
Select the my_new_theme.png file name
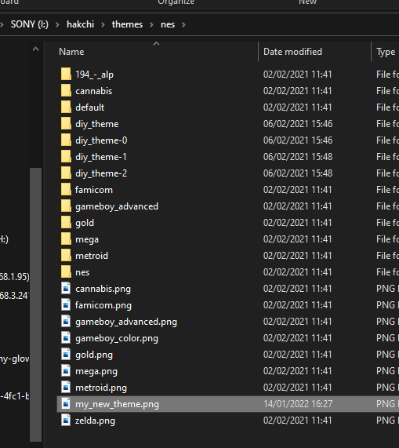tap(117, 404)
